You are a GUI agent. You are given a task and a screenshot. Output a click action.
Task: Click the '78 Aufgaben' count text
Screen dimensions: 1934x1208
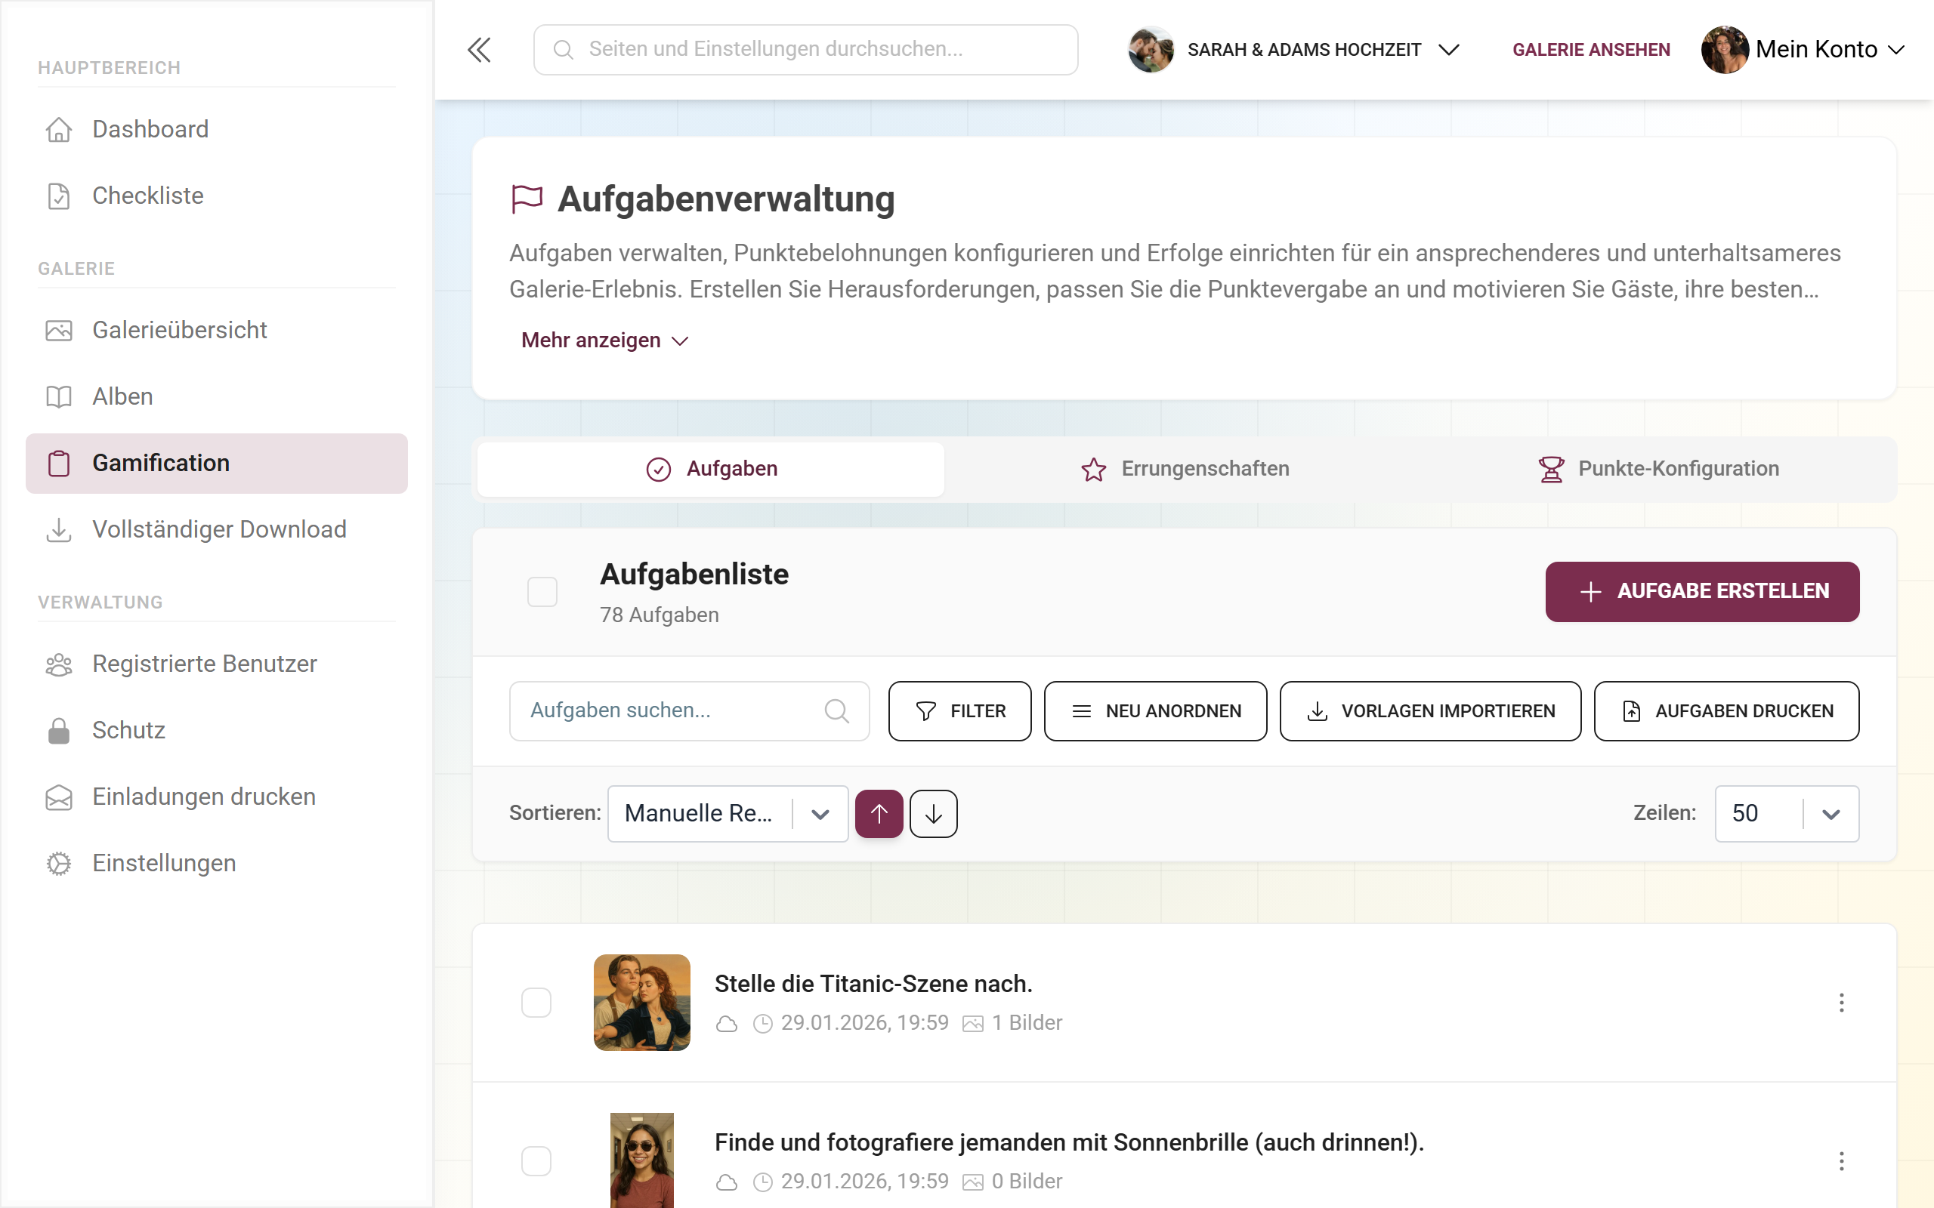point(660,615)
